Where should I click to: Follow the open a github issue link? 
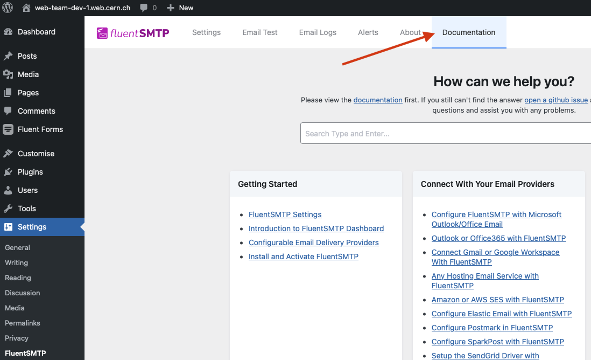click(x=556, y=100)
